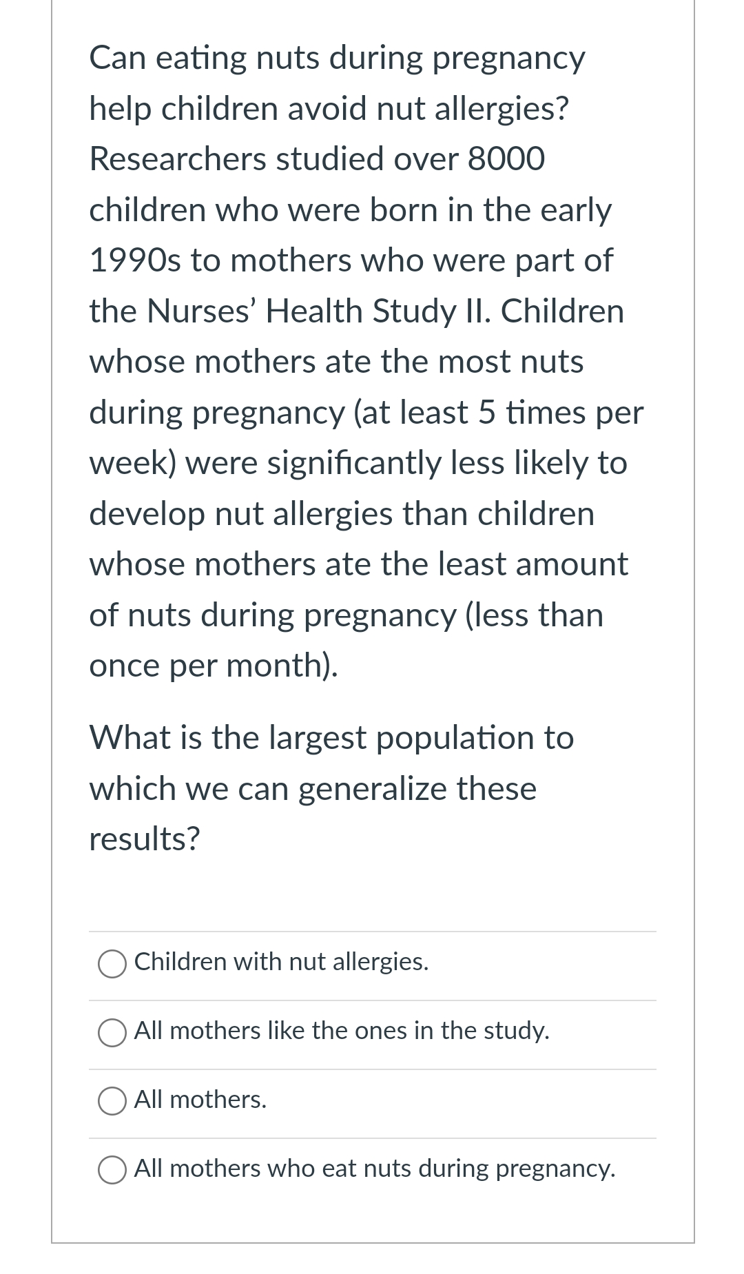Click the 'Nurses' Health Study II' text mention

[x=358, y=310]
